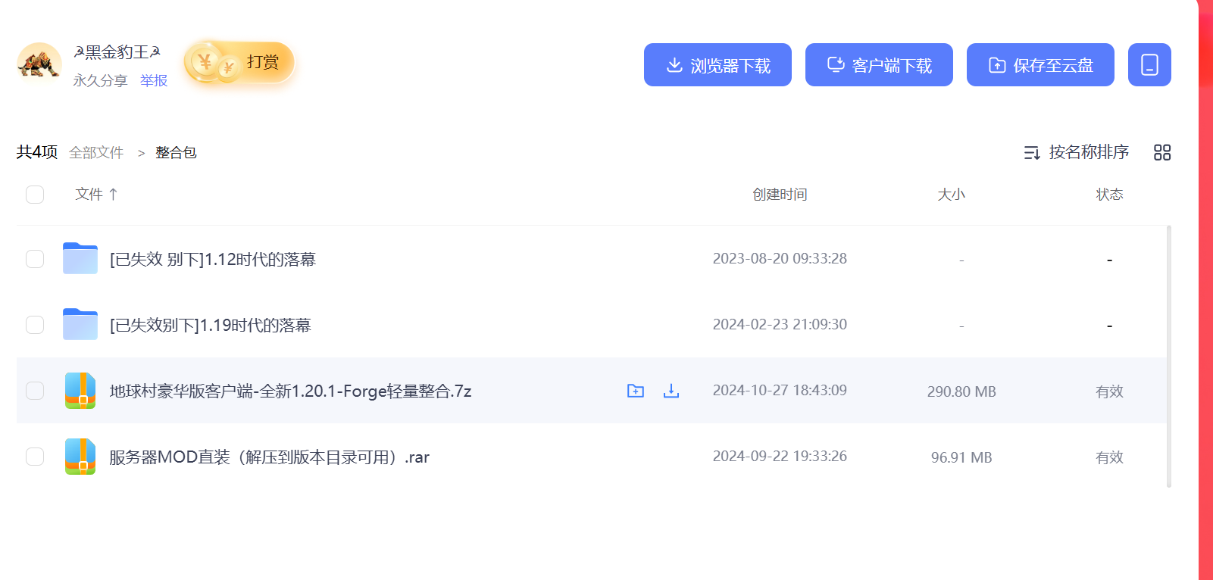Toggle sort order on 文件 column header
The width and height of the screenshot is (1213, 580).
(96, 195)
